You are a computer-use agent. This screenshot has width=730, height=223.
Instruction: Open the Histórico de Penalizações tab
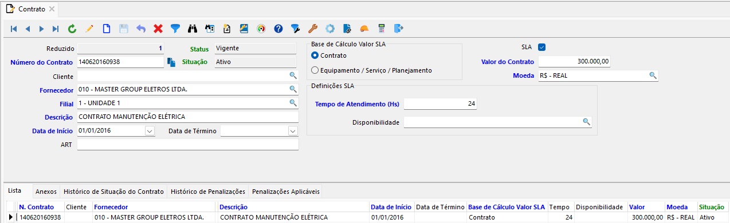(208, 192)
